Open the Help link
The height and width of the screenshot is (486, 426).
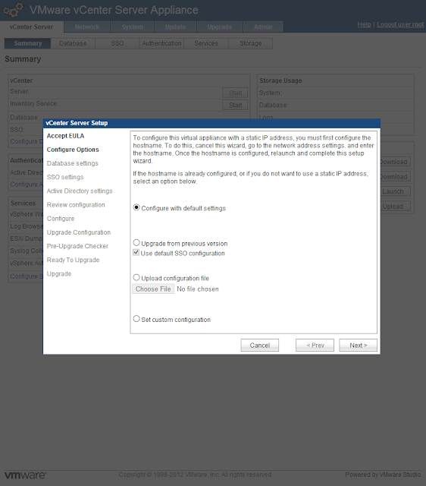click(x=364, y=24)
